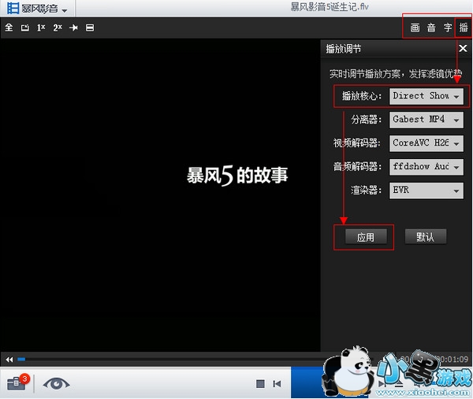This screenshot has width=473, height=399.
Task: Click the pin-on-top arrow icon
Action: 73,28
